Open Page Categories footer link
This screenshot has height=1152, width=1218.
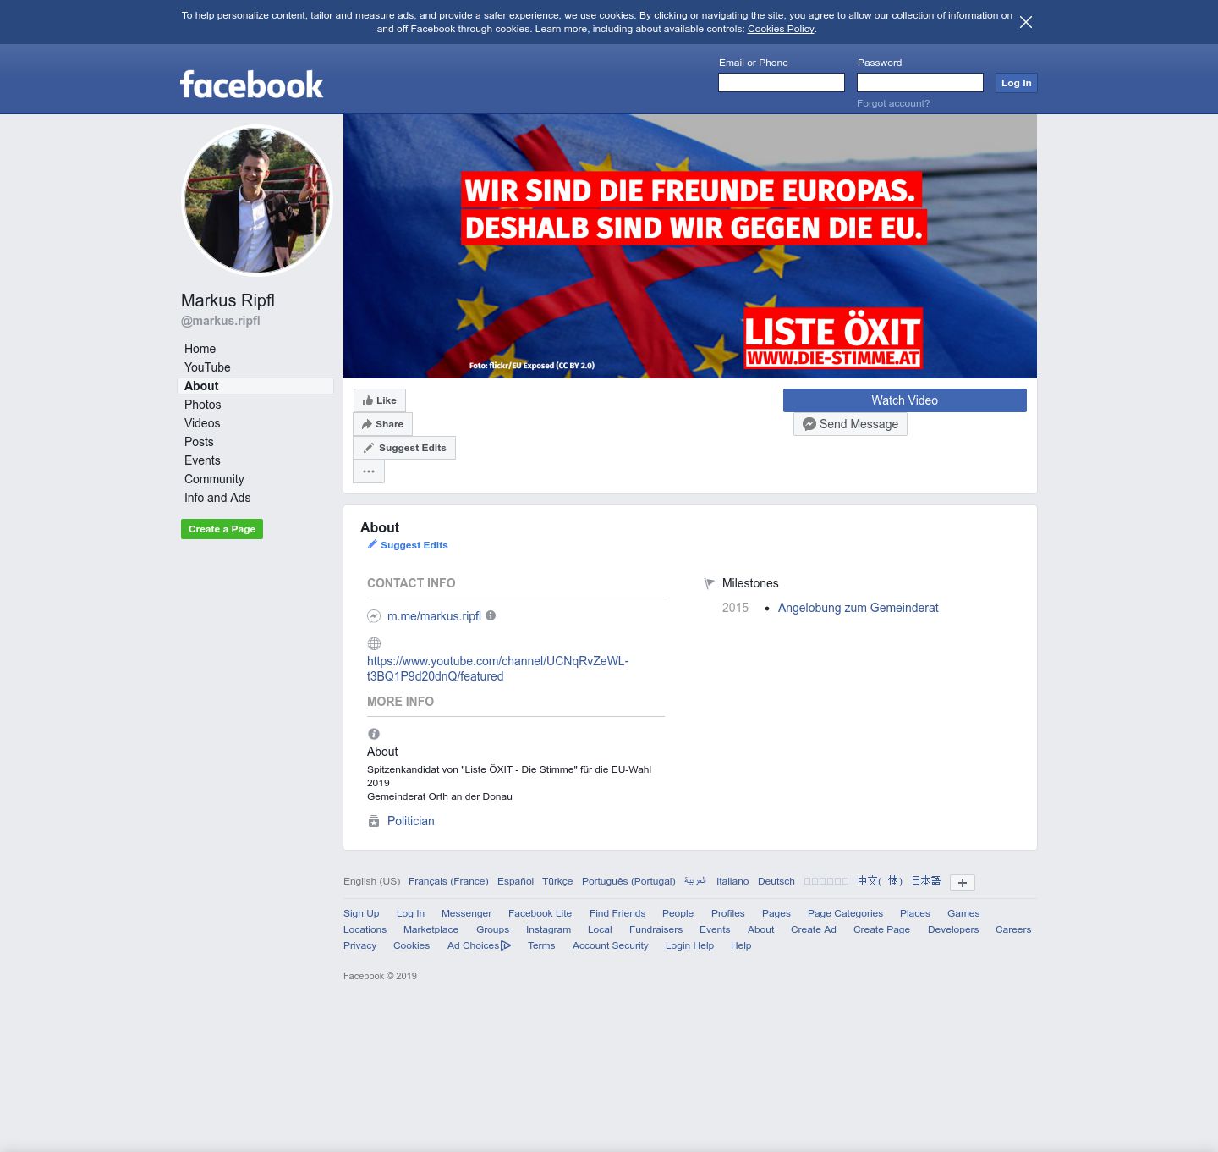coord(845,913)
